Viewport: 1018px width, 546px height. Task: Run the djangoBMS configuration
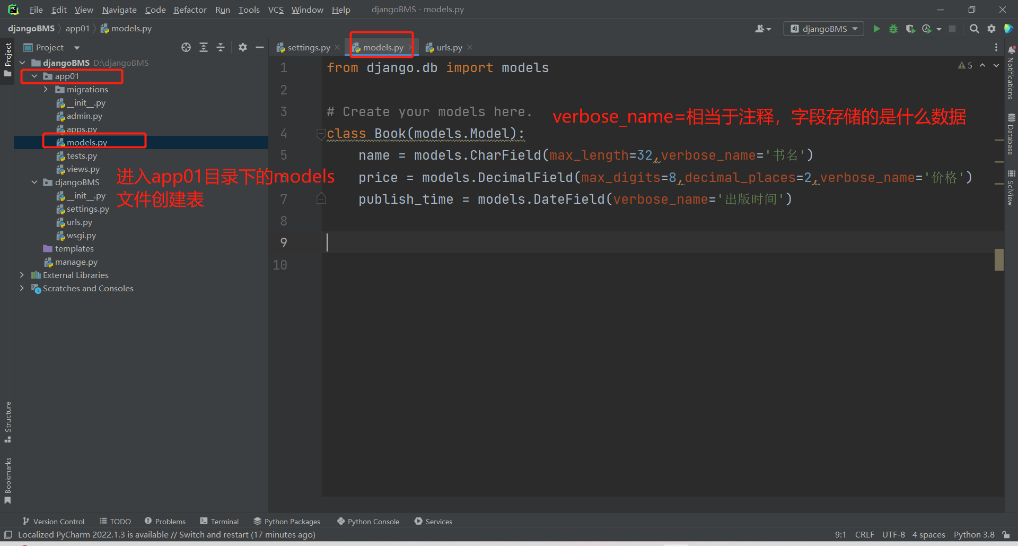point(876,29)
